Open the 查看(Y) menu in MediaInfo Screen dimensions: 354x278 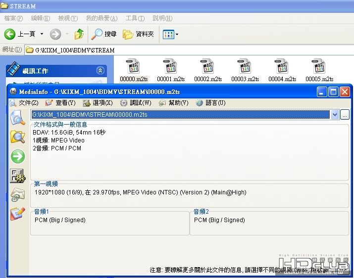pos(60,103)
